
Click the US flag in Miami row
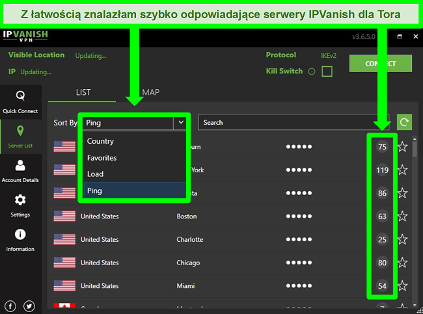tap(64, 285)
